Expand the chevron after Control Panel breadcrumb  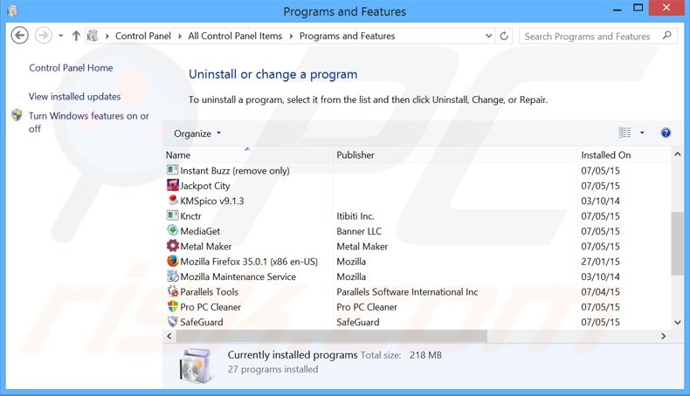pyautogui.click(x=180, y=36)
